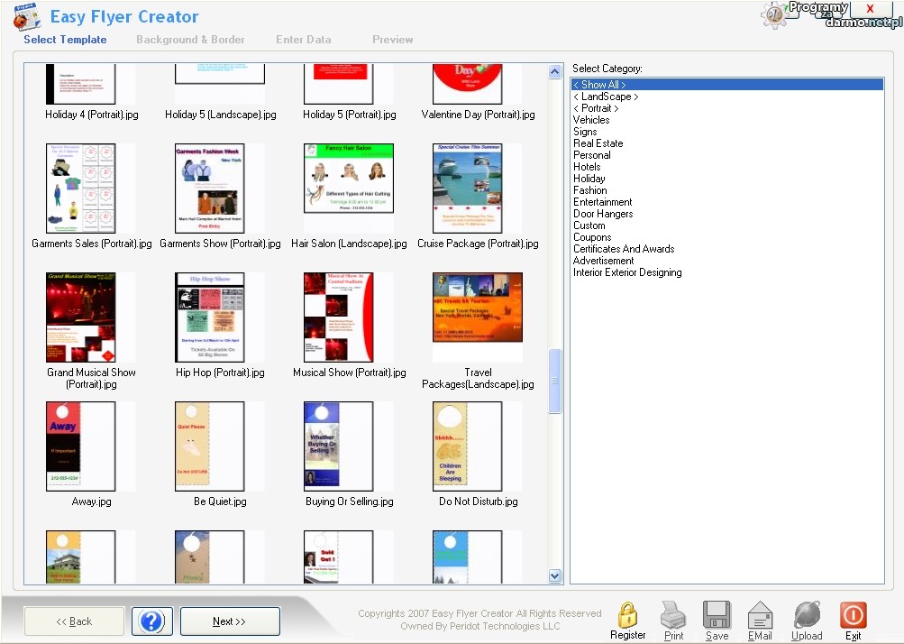
Task: Open help with the question mark icon
Action: 152,621
